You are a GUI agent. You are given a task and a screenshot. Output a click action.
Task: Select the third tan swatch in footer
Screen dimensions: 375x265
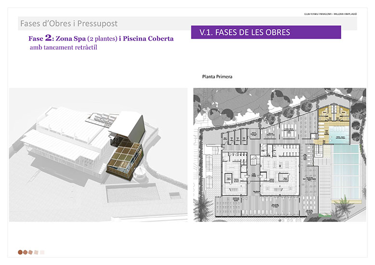coord(31,252)
